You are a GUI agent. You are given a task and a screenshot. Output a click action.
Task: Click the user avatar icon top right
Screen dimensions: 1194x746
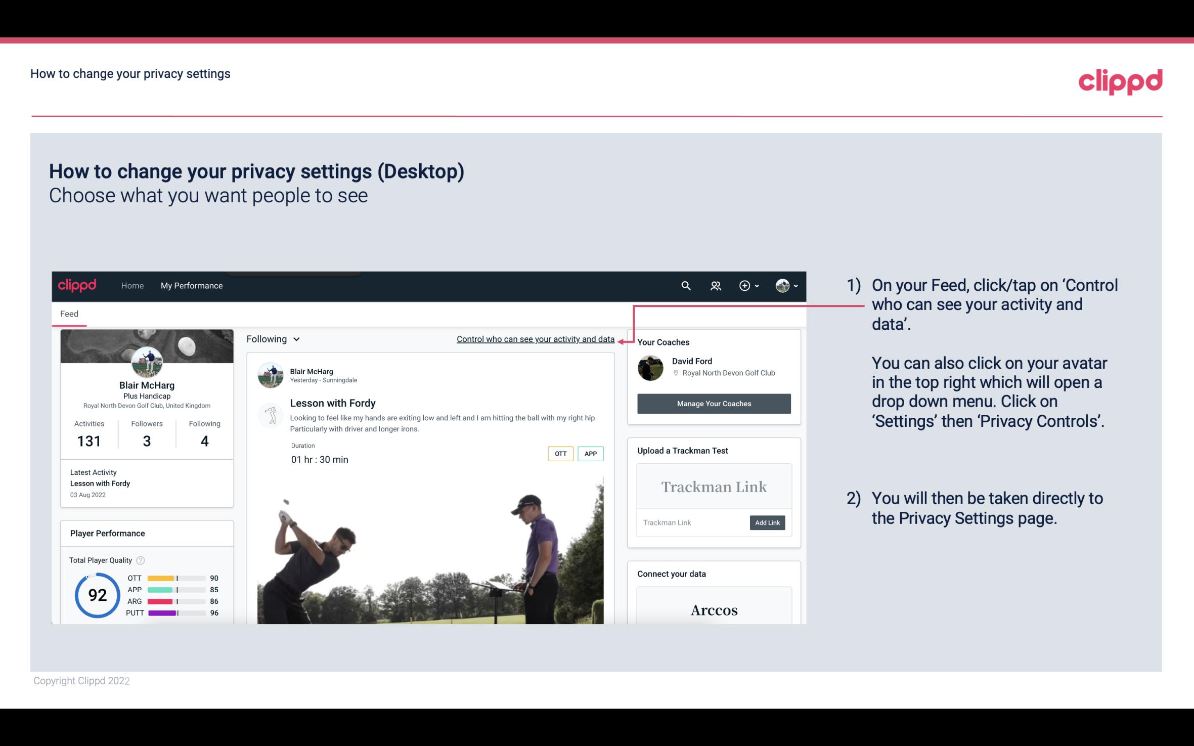pyautogui.click(x=781, y=285)
